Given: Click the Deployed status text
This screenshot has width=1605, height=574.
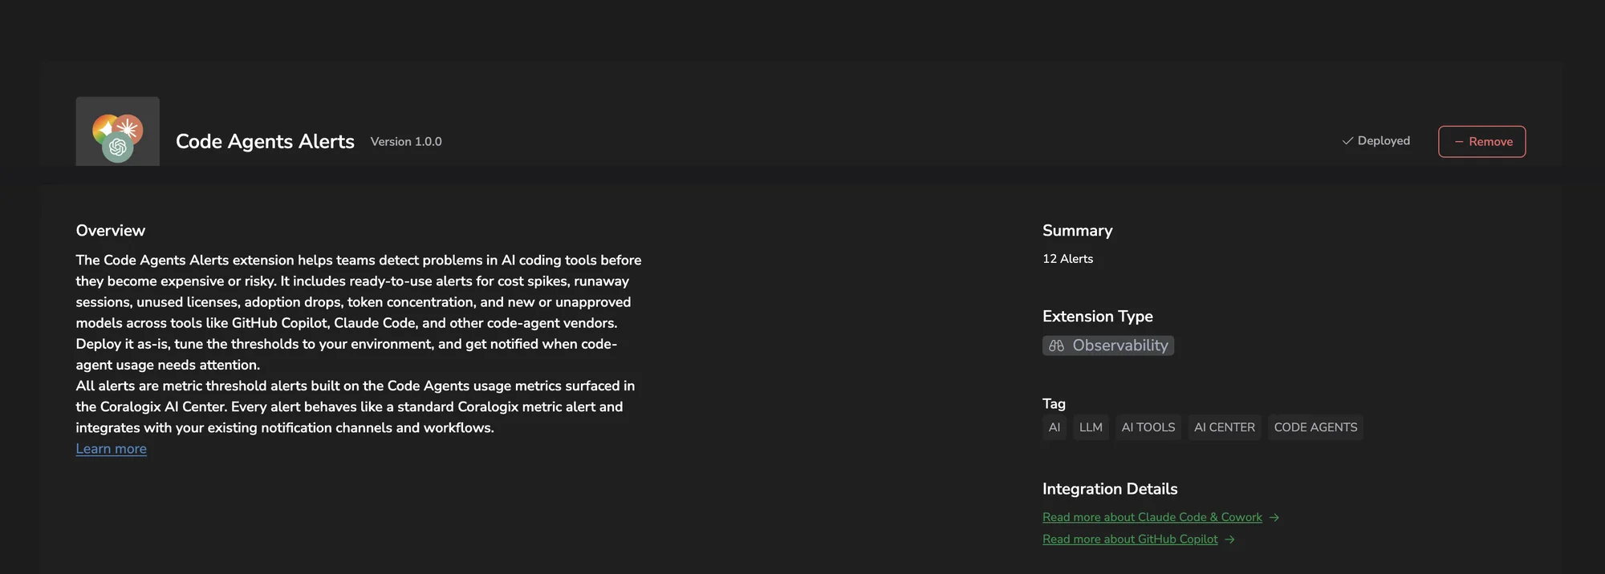Looking at the screenshot, I should click(1384, 141).
